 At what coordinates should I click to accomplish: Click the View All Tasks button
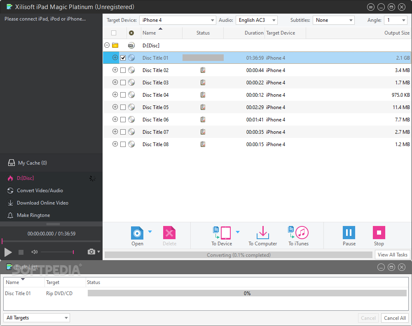click(393, 255)
